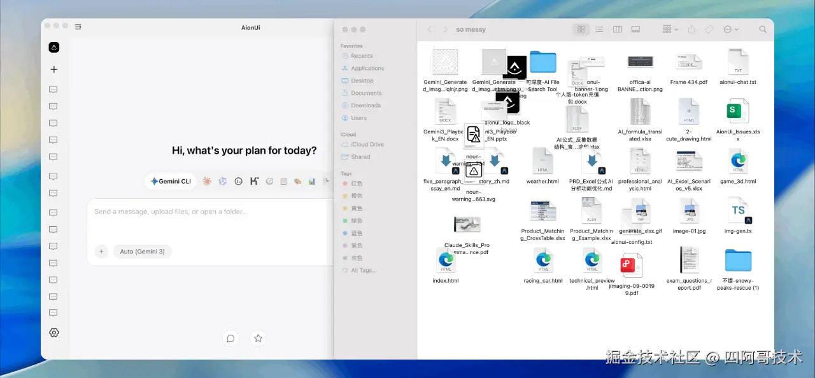Click the star button below message box

click(258, 339)
